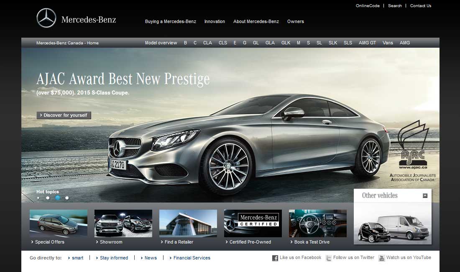Click Like us on Facebook text

click(300, 258)
